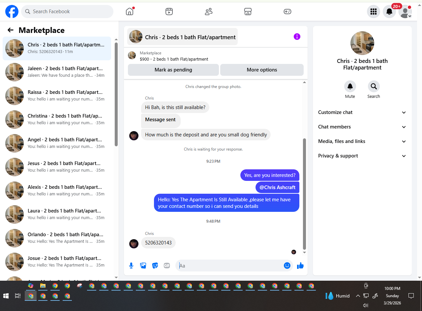Open the Friends icon in top navigation
Screen dimensions: 422x311
208,12
